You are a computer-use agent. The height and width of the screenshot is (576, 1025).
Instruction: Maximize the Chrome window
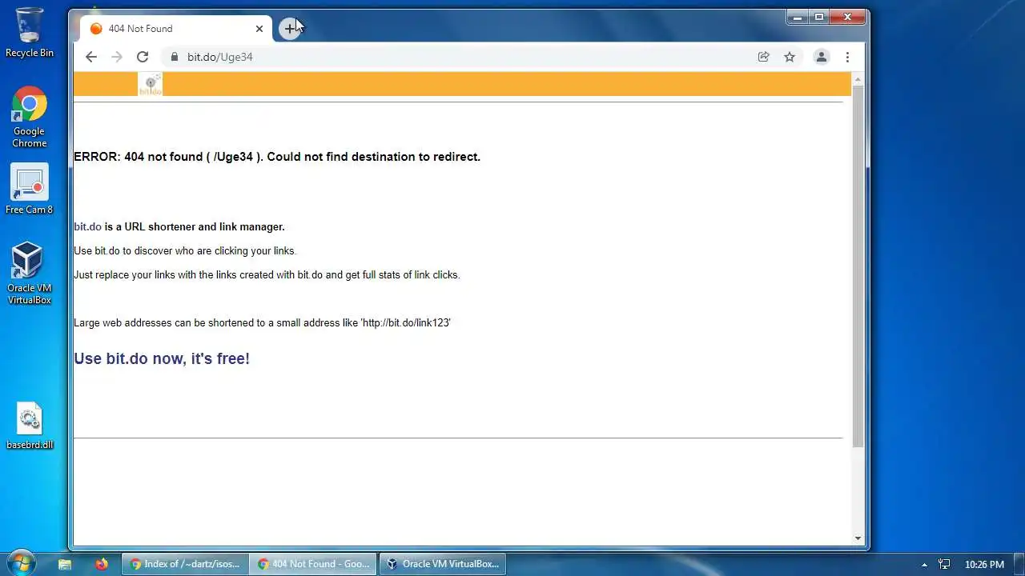pos(818,17)
